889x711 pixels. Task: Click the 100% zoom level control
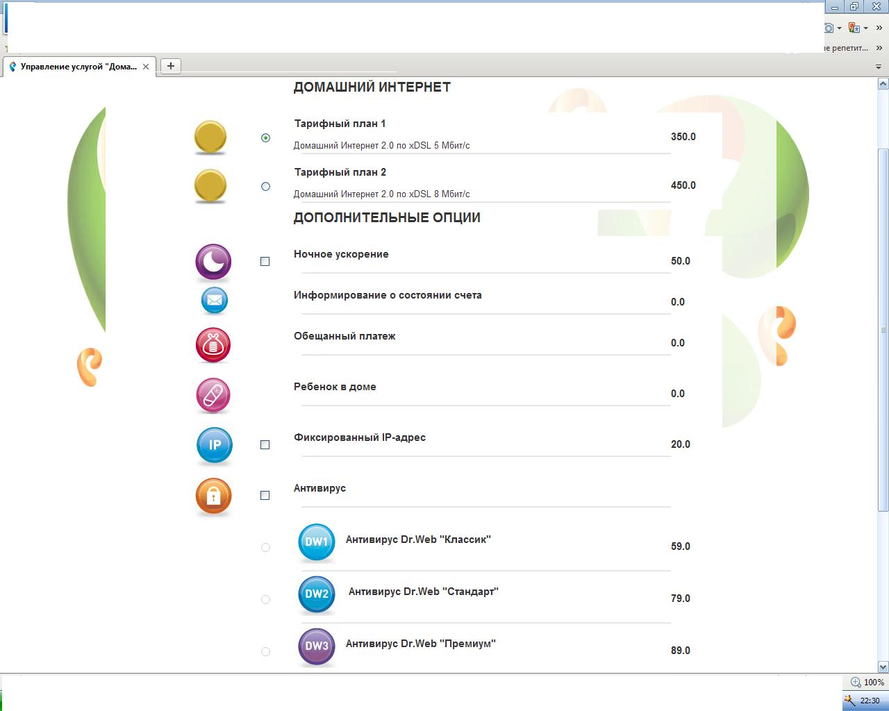867,682
